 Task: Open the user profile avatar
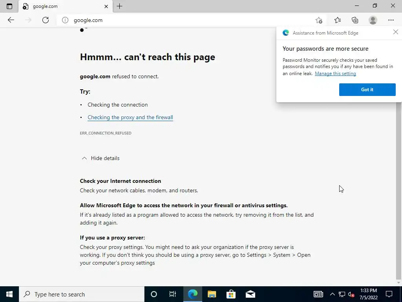click(x=373, y=20)
